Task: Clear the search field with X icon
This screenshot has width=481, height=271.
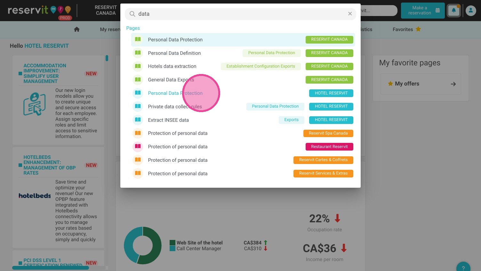Action: tap(350, 14)
